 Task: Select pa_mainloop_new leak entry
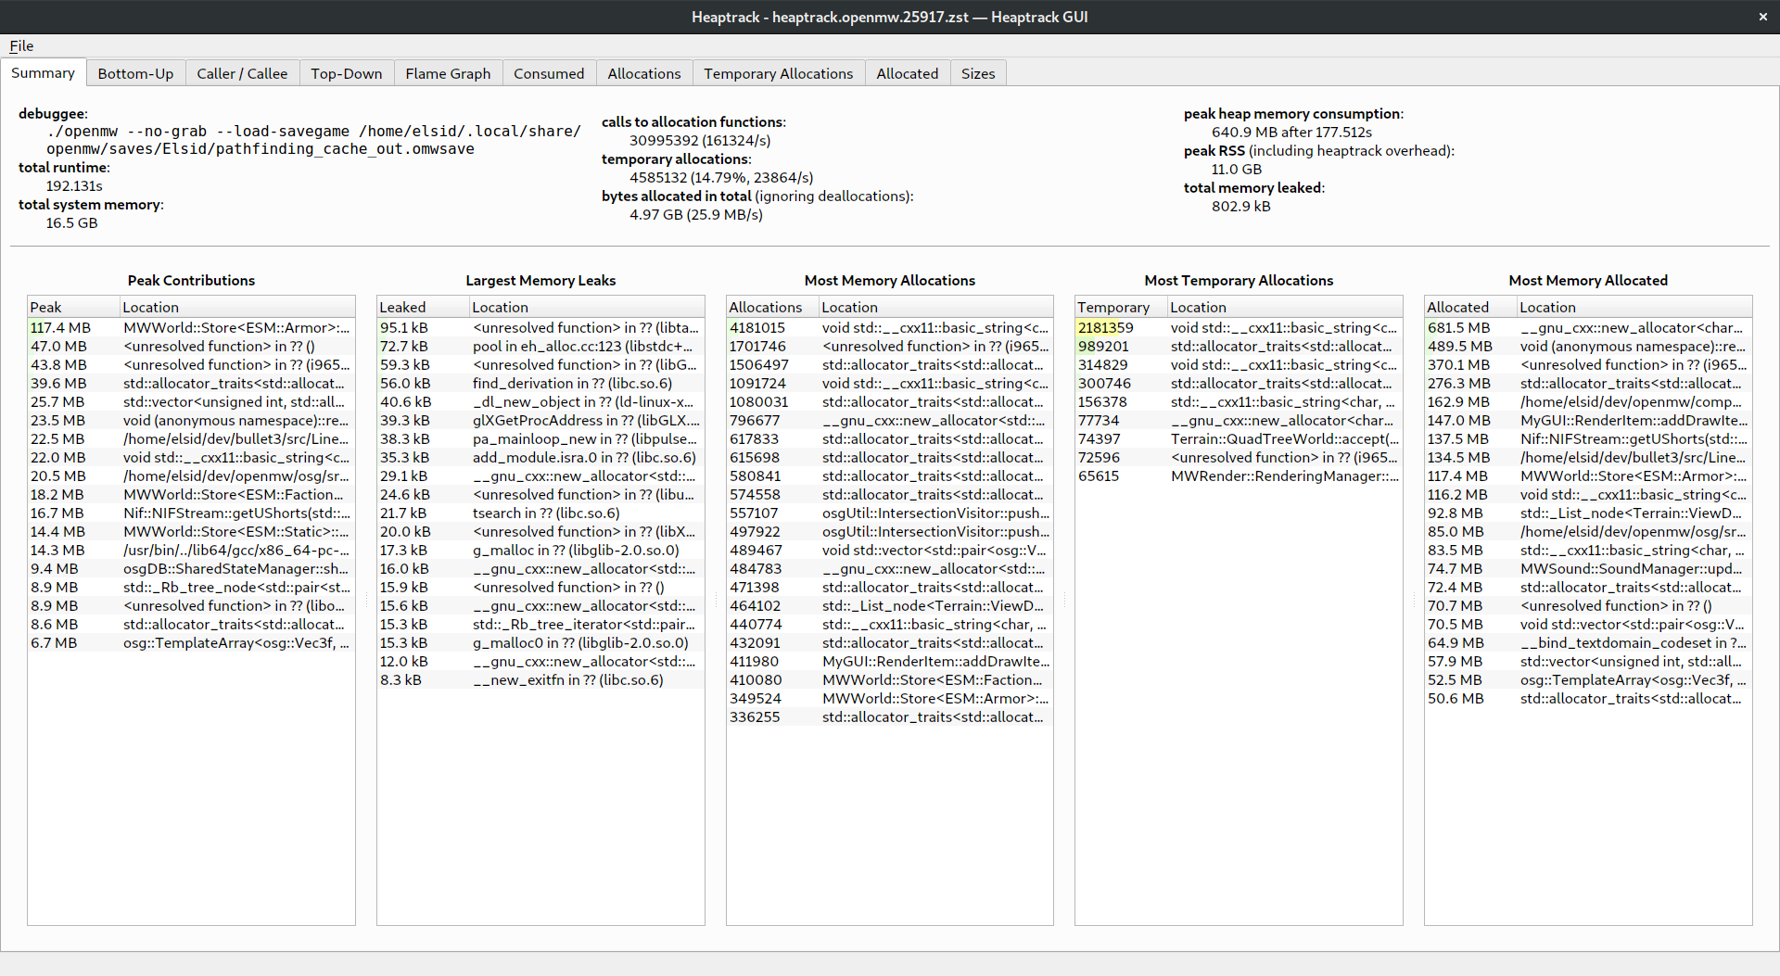point(587,438)
